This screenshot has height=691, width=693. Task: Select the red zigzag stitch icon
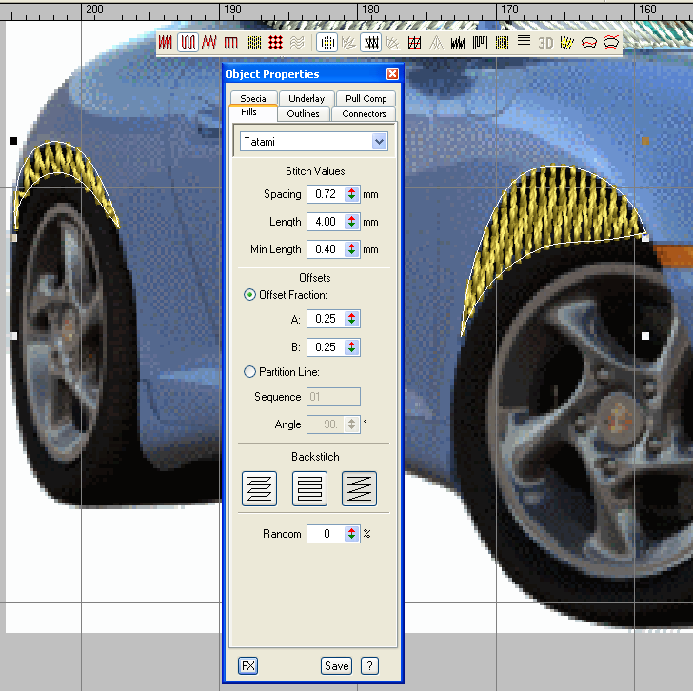pos(209,43)
